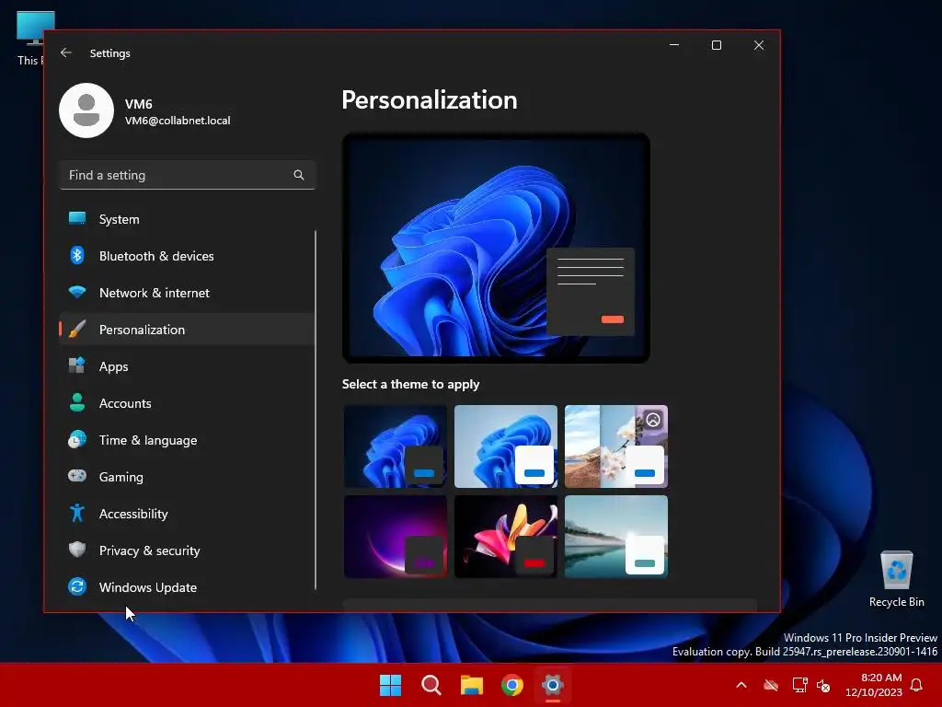Select the Apps category
942x707 pixels.
click(x=113, y=366)
